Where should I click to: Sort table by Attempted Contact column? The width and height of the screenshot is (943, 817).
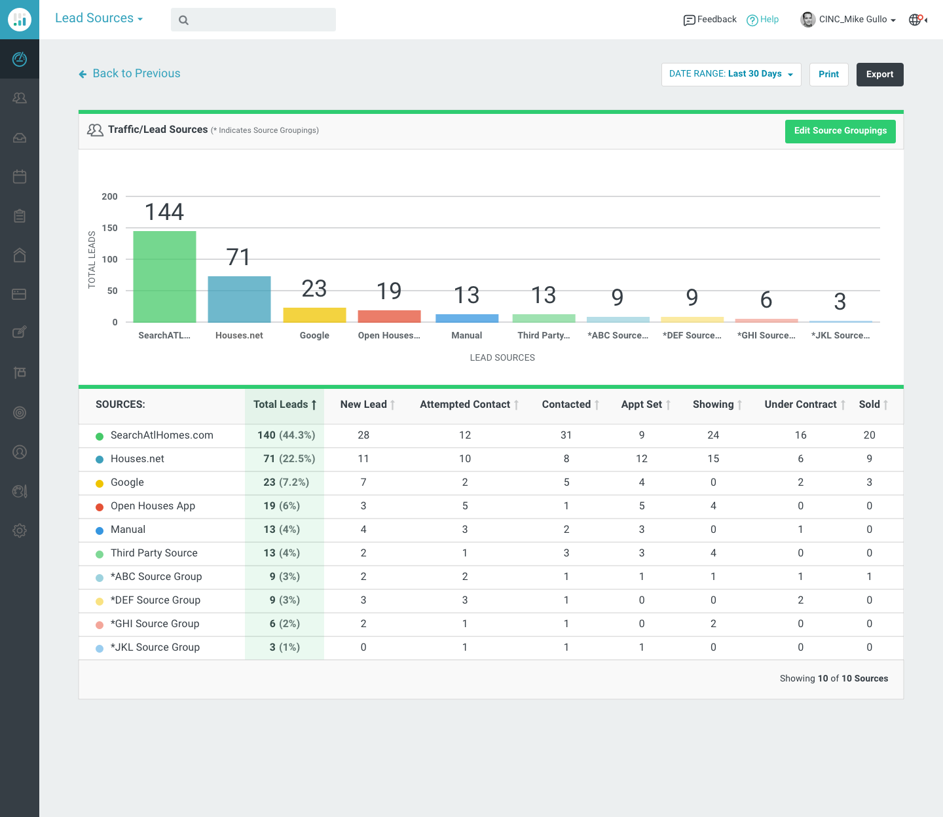pos(469,405)
